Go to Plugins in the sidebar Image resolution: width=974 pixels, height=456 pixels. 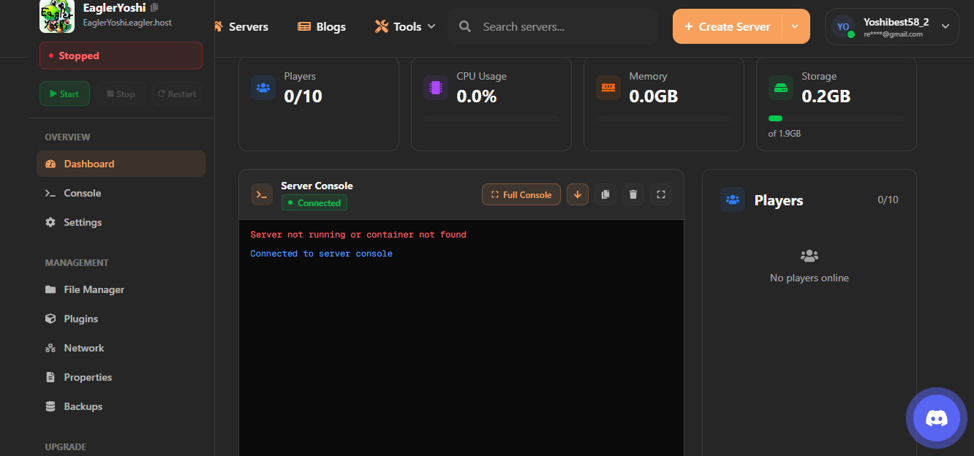pos(80,319)
